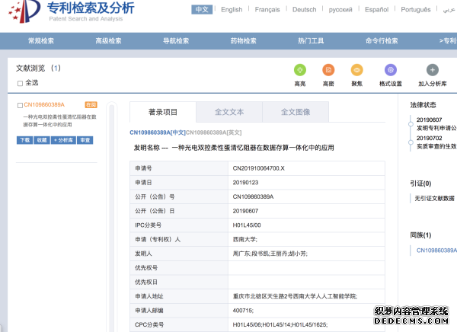The width and height of the screenshot is (457, 332).
Task: Open 命令行检索 in navigation bar
Action: [382, 41]
